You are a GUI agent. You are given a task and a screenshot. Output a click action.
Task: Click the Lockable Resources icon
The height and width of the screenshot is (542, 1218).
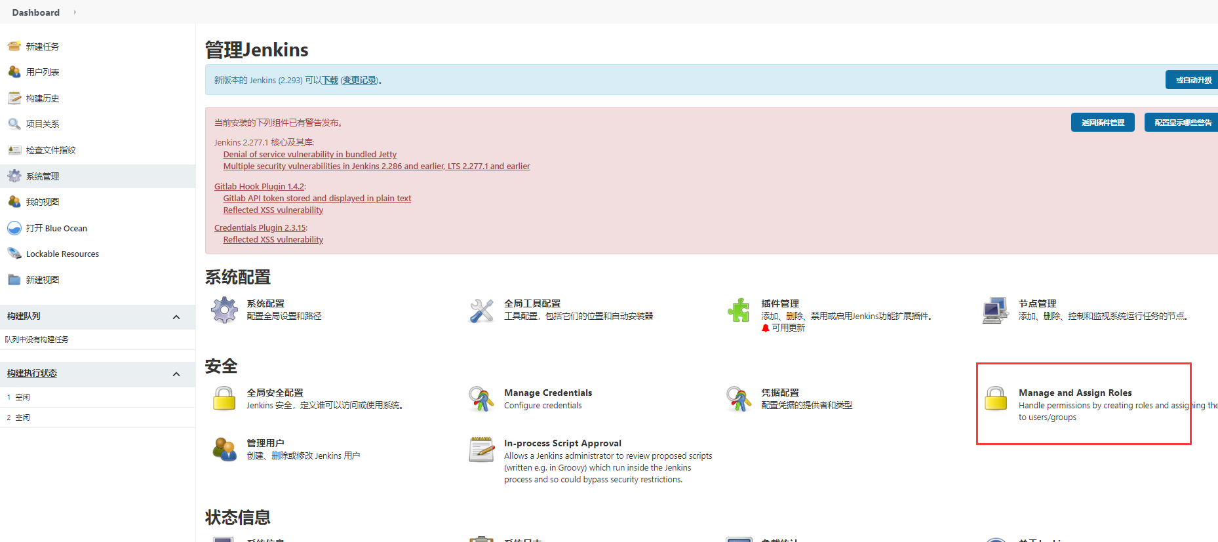tap(14, 254)
